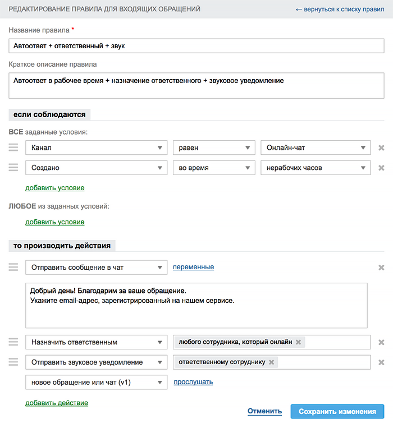Remove the Канал condition row

[381, 148]
